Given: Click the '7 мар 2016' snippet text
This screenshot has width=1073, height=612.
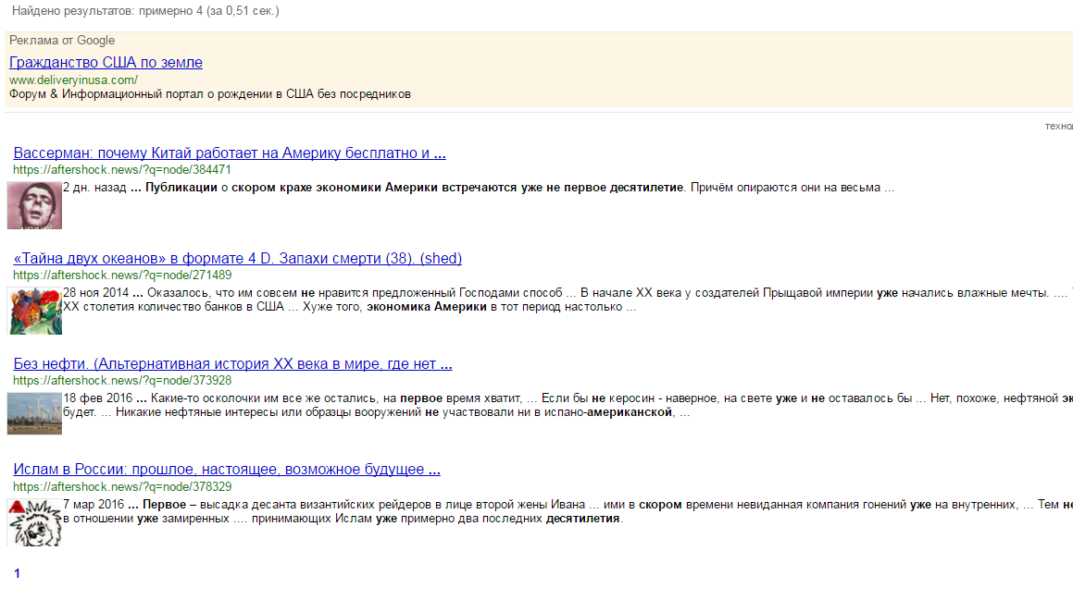Looking at the screenshot, I should click(x=94, y=504).
